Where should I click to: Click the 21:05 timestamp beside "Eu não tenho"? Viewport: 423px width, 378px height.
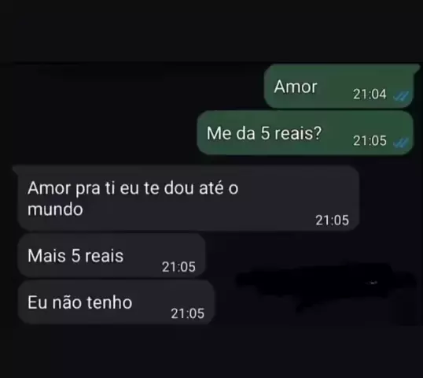point(187,313)
